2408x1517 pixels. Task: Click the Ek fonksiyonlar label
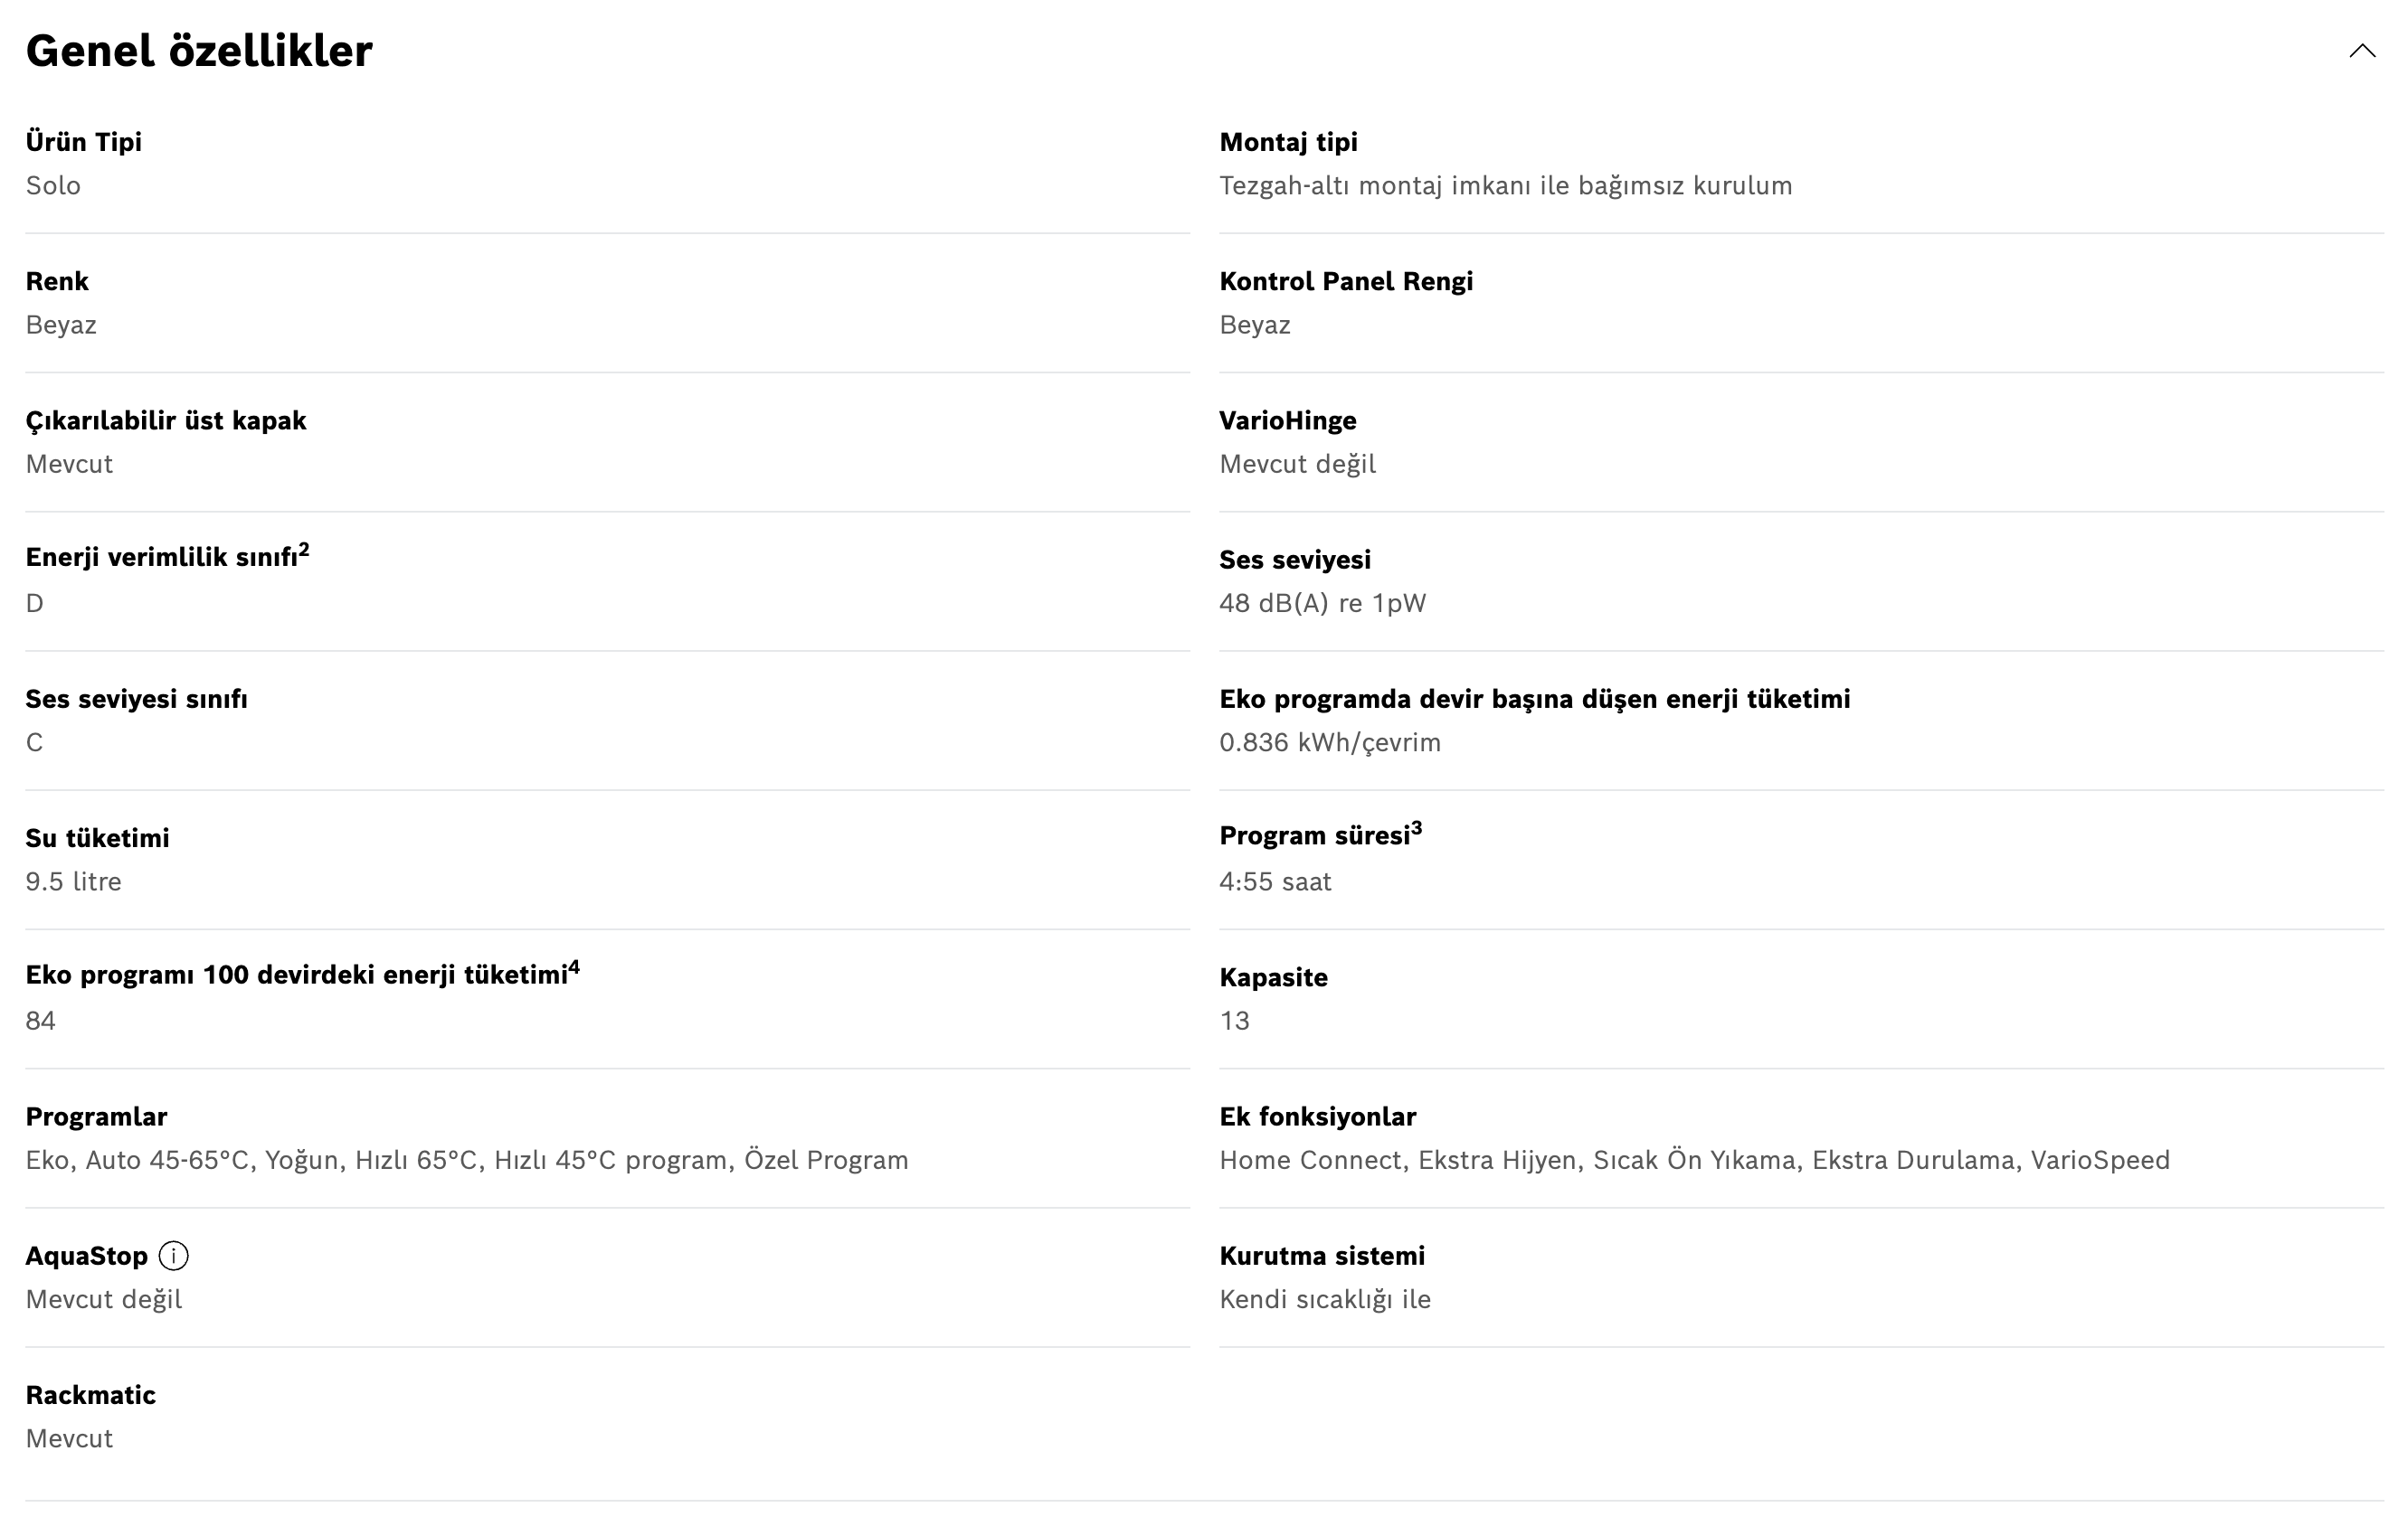[x=1317, y=1117]
